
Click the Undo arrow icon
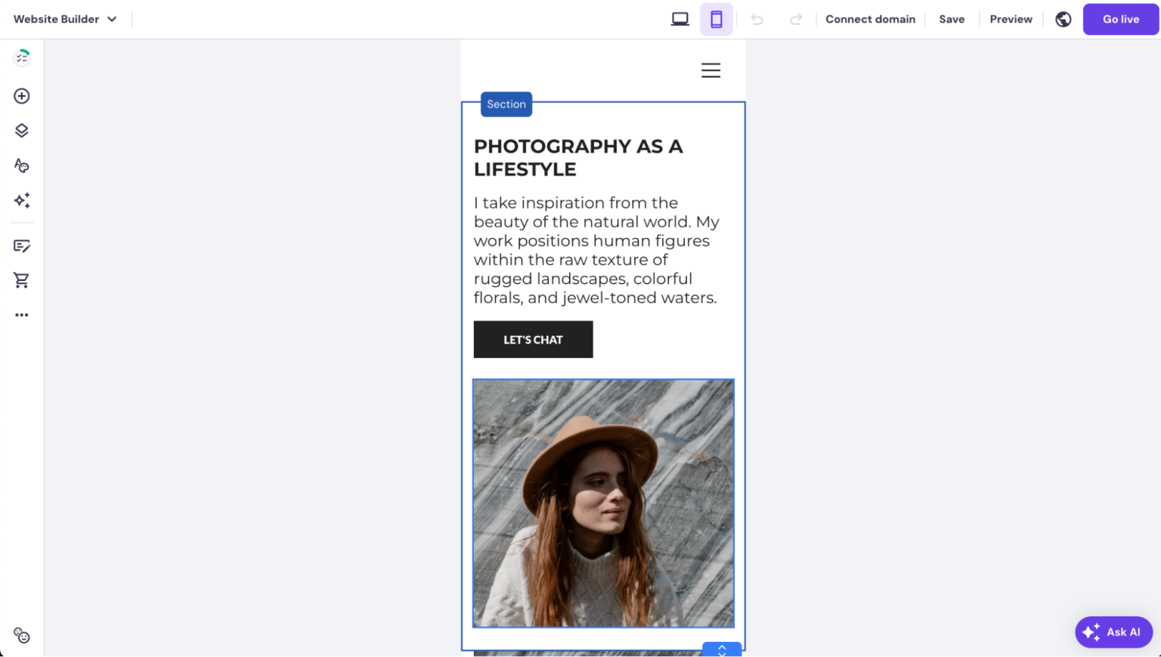click(x=757, y=19)
